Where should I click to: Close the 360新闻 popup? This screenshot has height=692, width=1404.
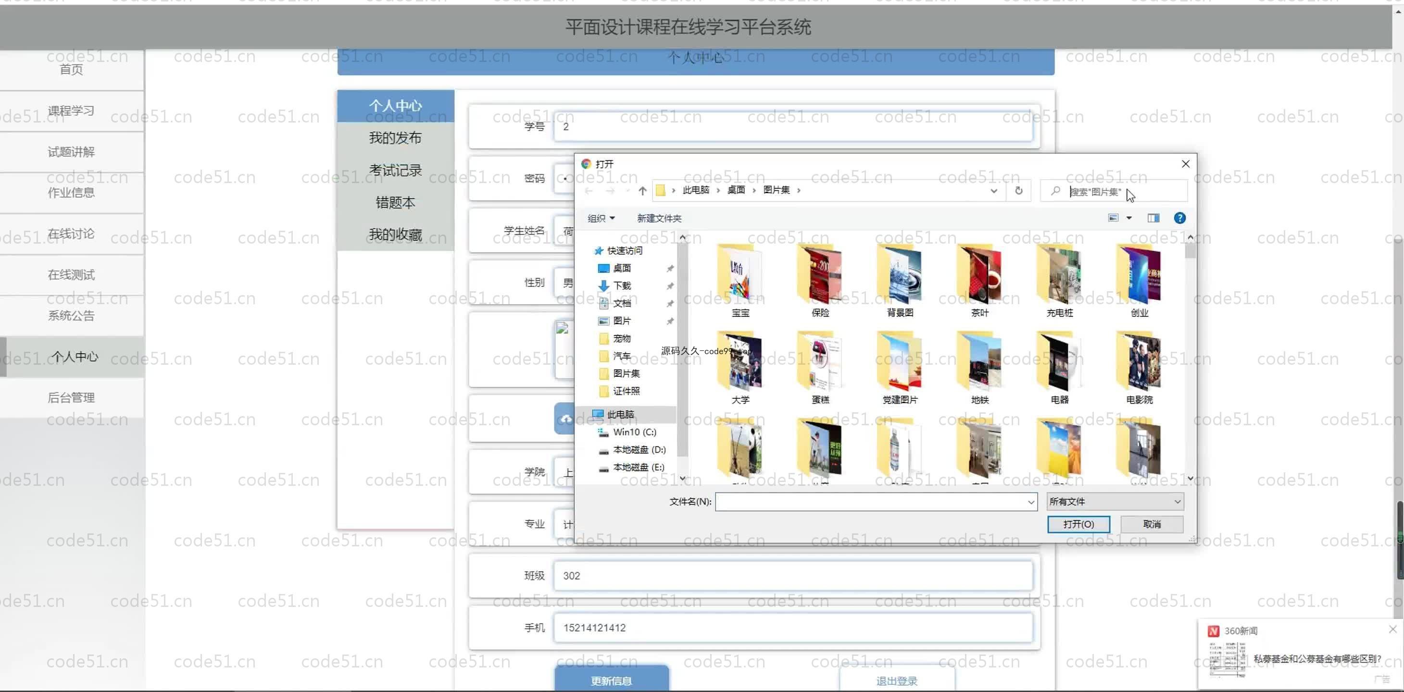pyautogui.click(x=1392, y=629)
